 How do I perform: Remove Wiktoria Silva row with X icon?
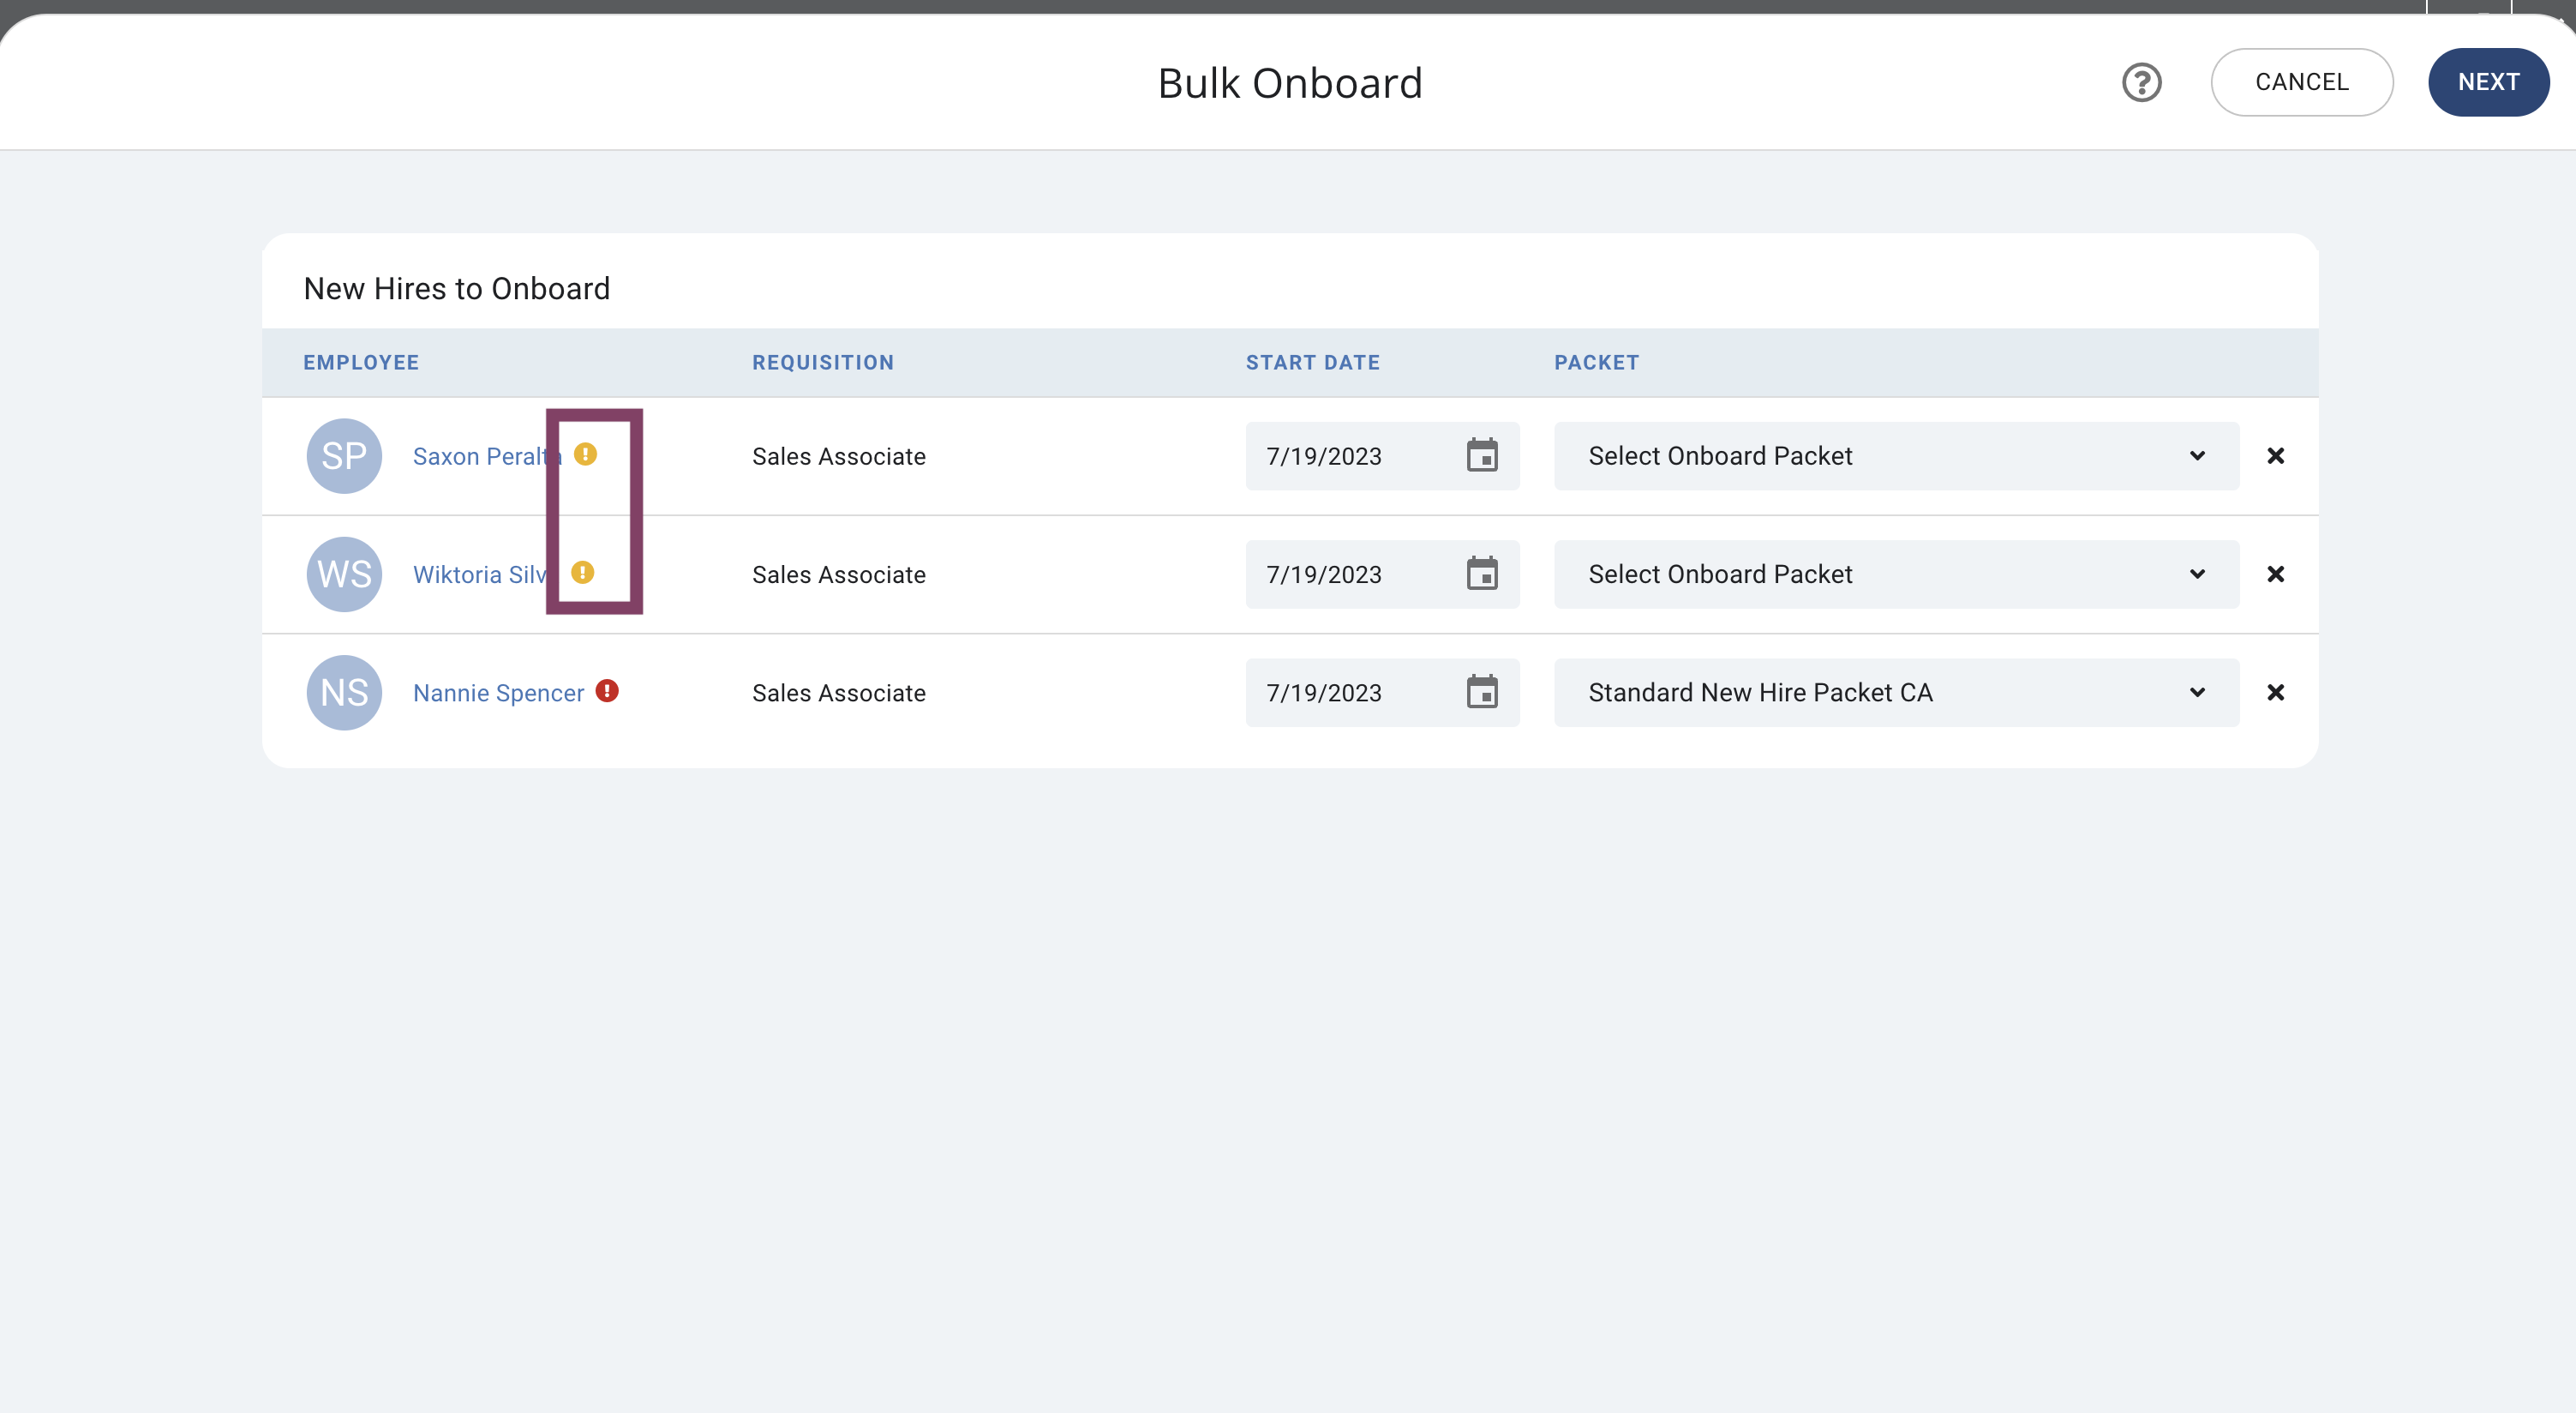click(2275, 574)
